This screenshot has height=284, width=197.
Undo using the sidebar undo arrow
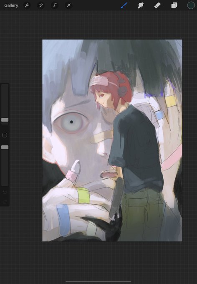(x=5, y=192)
